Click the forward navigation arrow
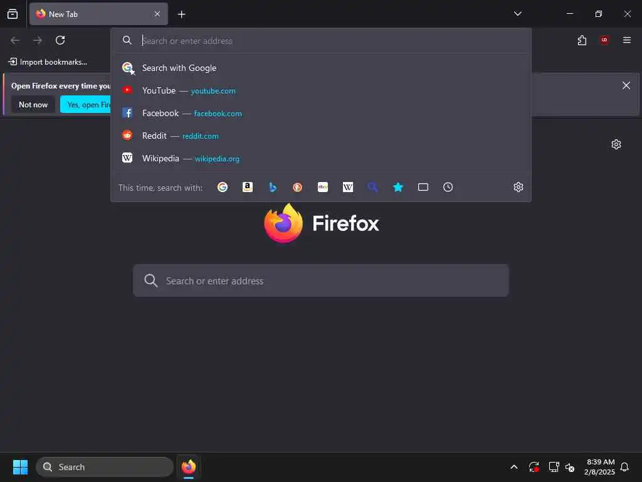 [x=38, y=40]
